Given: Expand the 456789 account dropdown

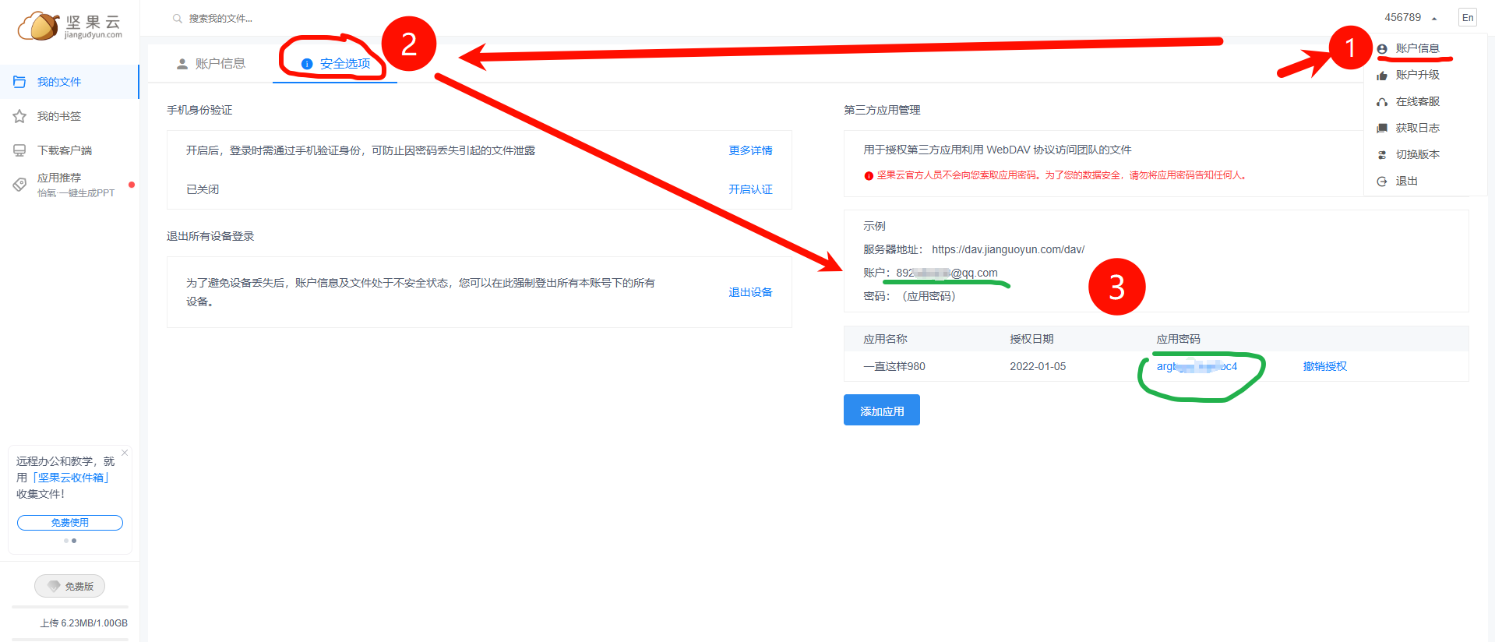Looking at the screenshot, I should point(1410,18).
